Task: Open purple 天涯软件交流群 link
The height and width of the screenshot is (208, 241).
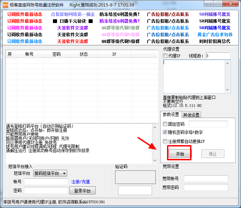Action: [73, 28]
